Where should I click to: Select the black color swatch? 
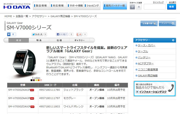coord(31,80)
